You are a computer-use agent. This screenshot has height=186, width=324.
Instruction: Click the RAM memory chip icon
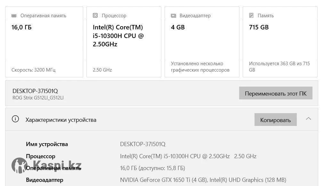coord(14,15)
